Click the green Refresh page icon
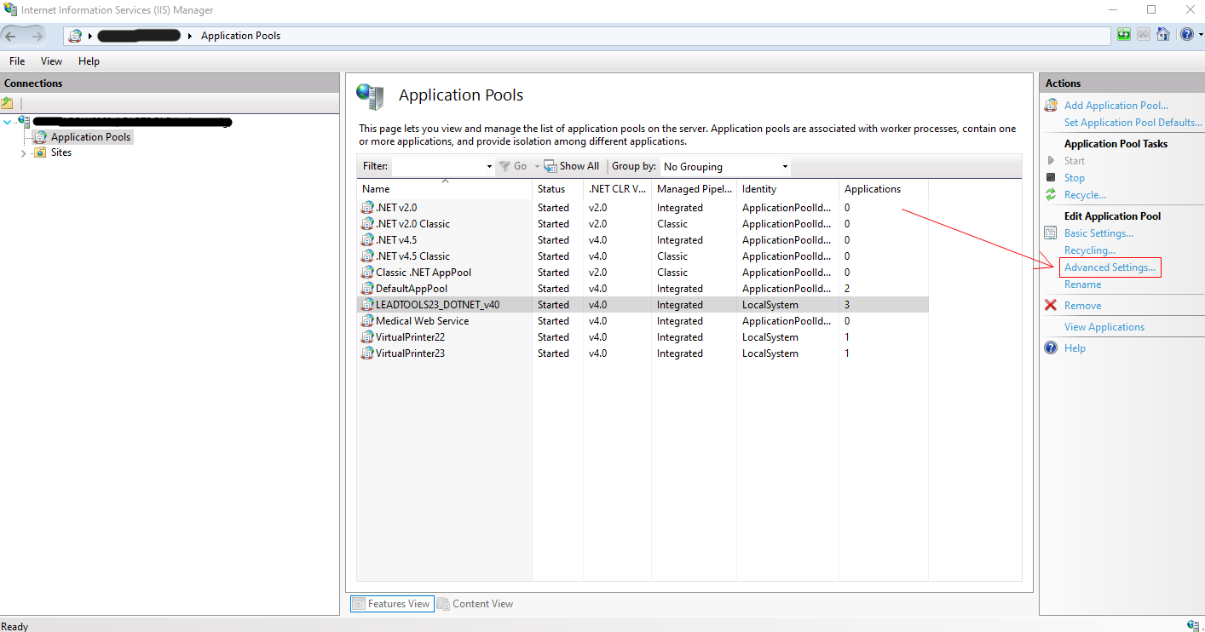Screen dimensions: 1205x632 [1124, 35]
